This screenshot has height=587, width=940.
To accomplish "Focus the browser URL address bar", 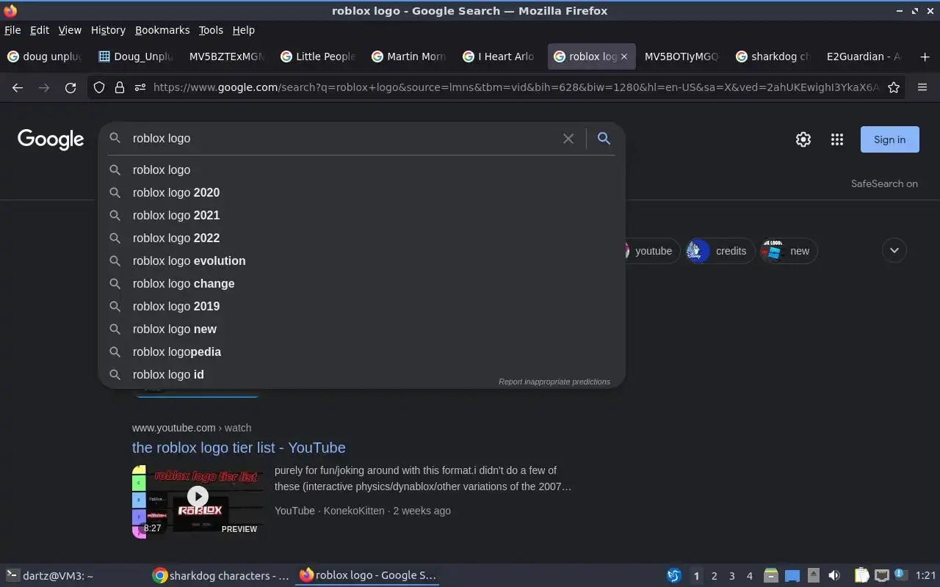I will click(515, 87).
